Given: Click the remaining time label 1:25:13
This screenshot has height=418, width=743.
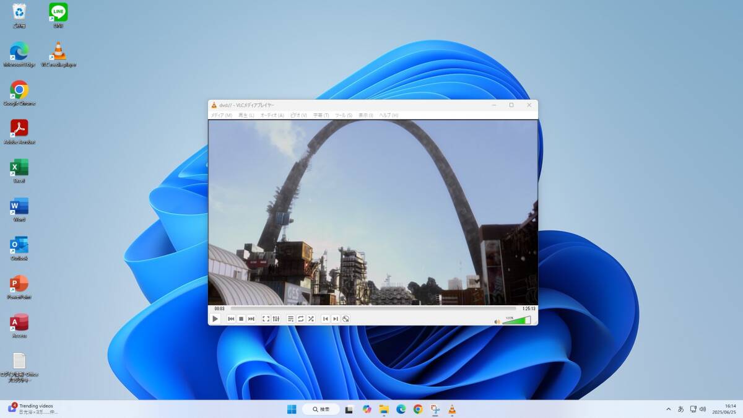Looking at the screenshot, I should (528, 308).
